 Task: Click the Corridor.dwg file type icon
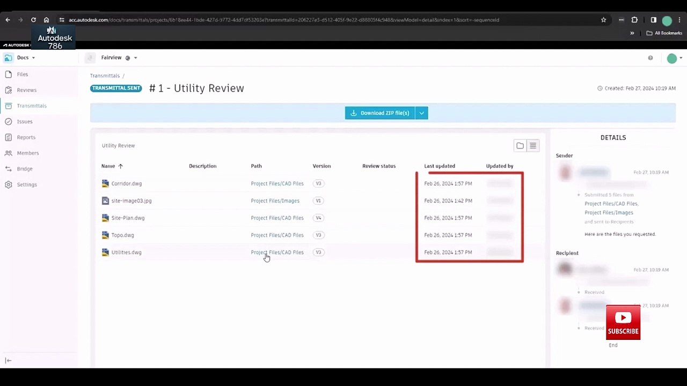pyautogui.click(x=105, y=183)
